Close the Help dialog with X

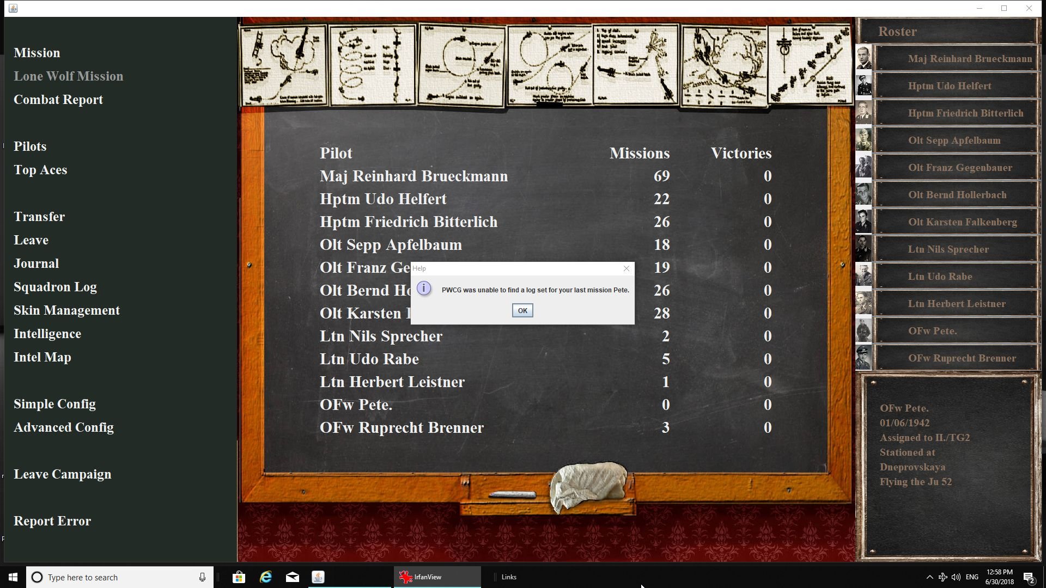pos(626,268)
